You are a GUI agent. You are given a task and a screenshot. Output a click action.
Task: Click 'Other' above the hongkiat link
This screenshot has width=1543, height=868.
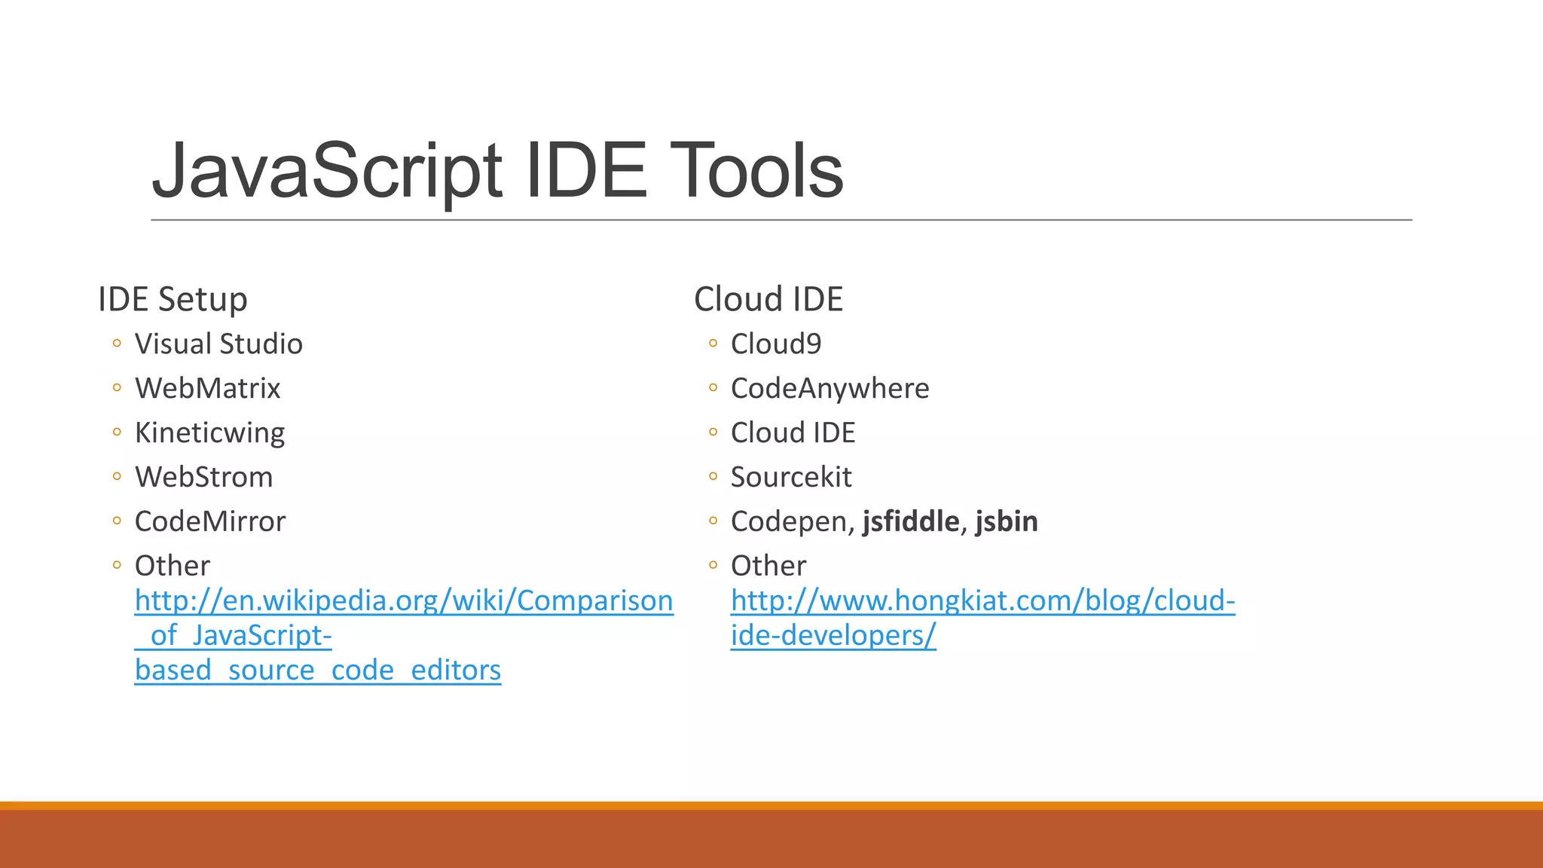(x=768, y=565)
